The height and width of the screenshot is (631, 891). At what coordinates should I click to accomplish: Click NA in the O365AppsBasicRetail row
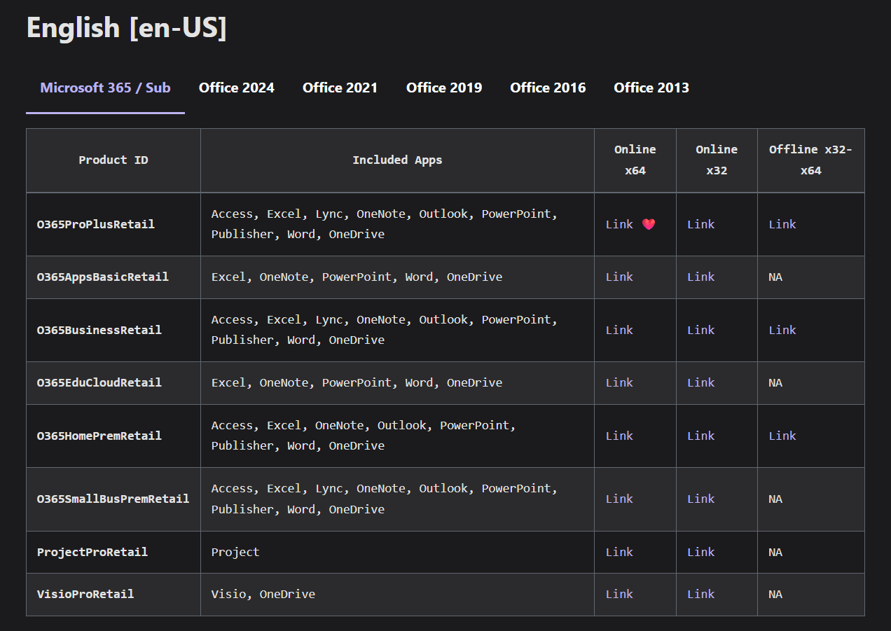click(775, 277)
